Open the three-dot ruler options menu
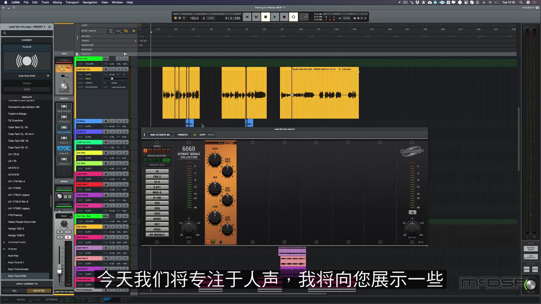 click(77, 37)
